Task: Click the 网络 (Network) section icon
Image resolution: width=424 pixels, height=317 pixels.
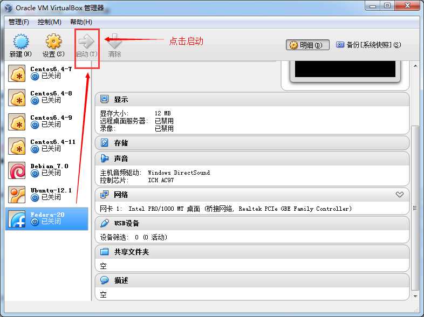Action: pyautogui.click(x=104, y=195)
